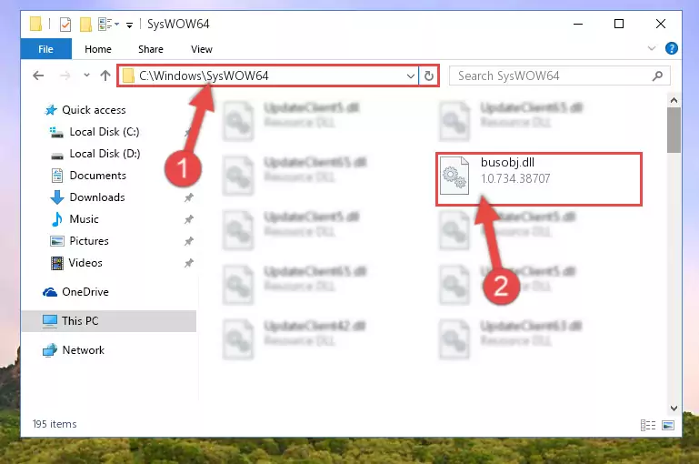Click the Properties quick access toolbar icon

click(65, 24)
